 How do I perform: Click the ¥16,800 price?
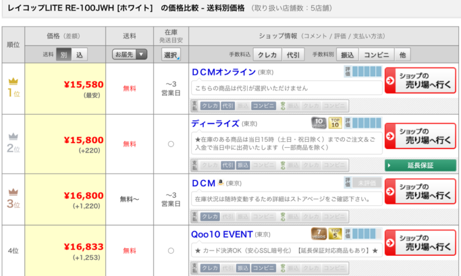coord(84,196)
